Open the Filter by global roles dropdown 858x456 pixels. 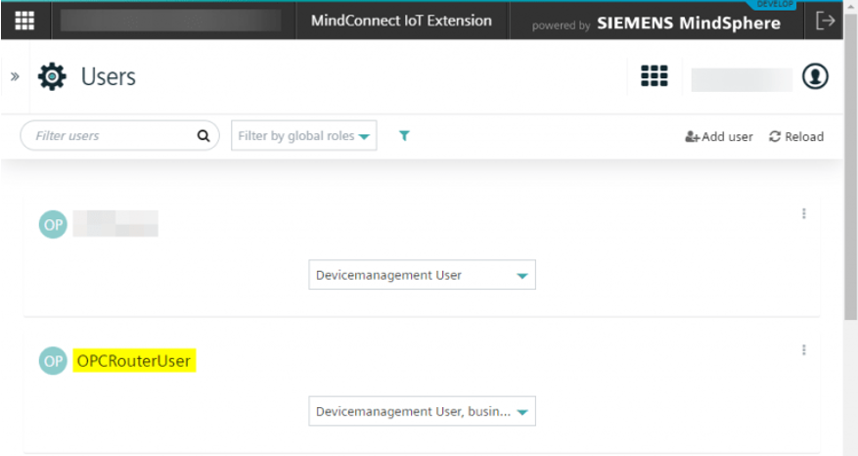tap(304, 136)
